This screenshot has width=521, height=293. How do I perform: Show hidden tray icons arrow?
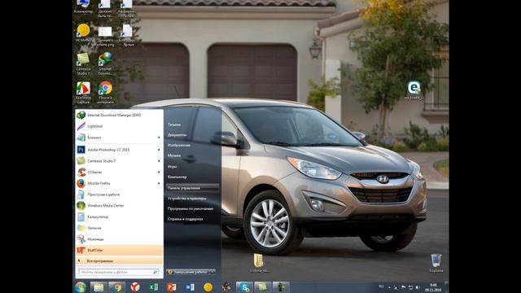389,287
